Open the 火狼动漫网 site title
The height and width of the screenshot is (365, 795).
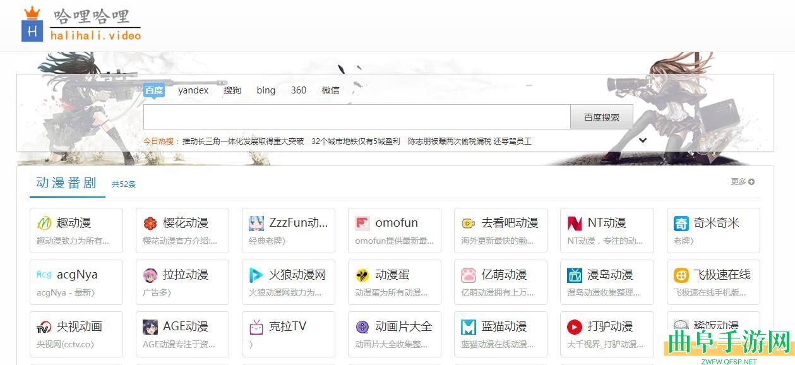[x=297, y=275]
